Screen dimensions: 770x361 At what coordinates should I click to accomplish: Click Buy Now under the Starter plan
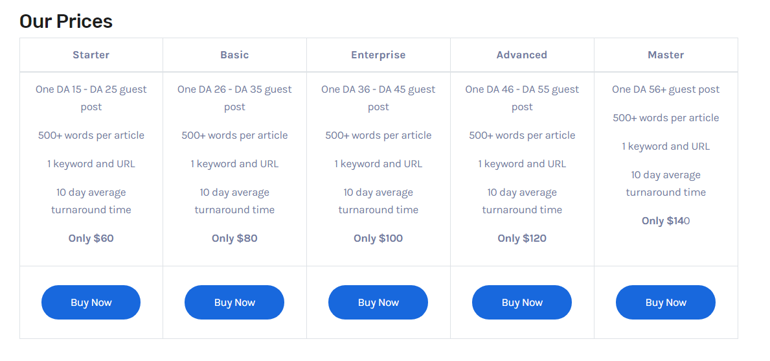[91, 303]
